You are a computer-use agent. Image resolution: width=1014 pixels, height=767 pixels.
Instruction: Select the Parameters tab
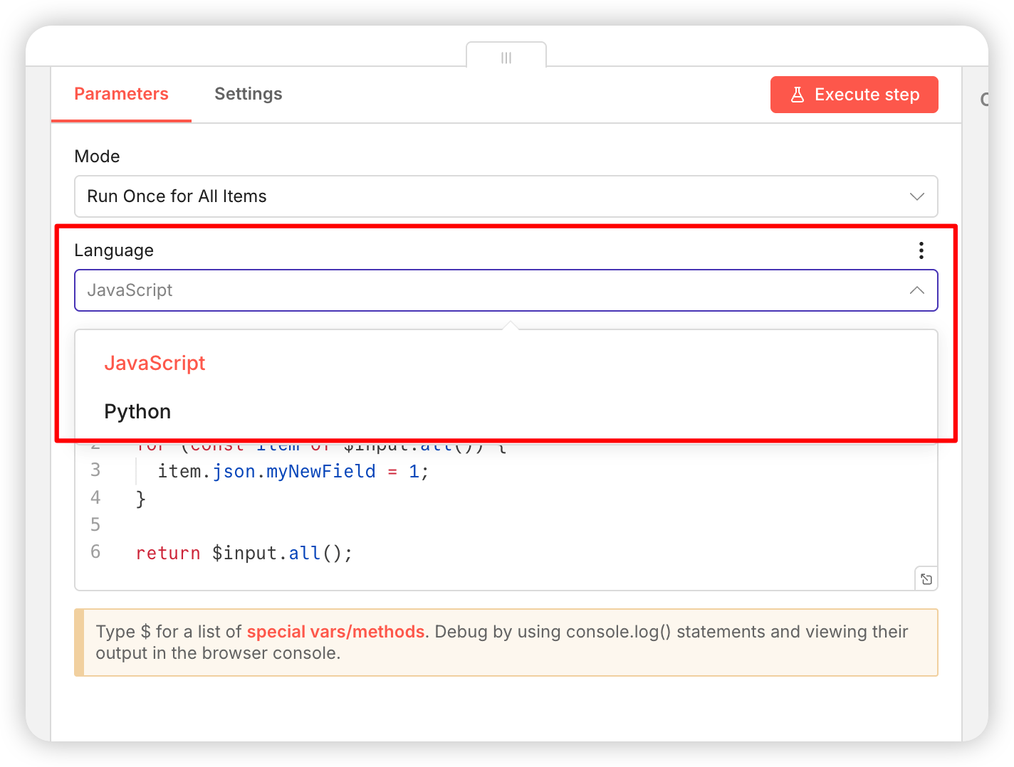(x=121, y=94)
